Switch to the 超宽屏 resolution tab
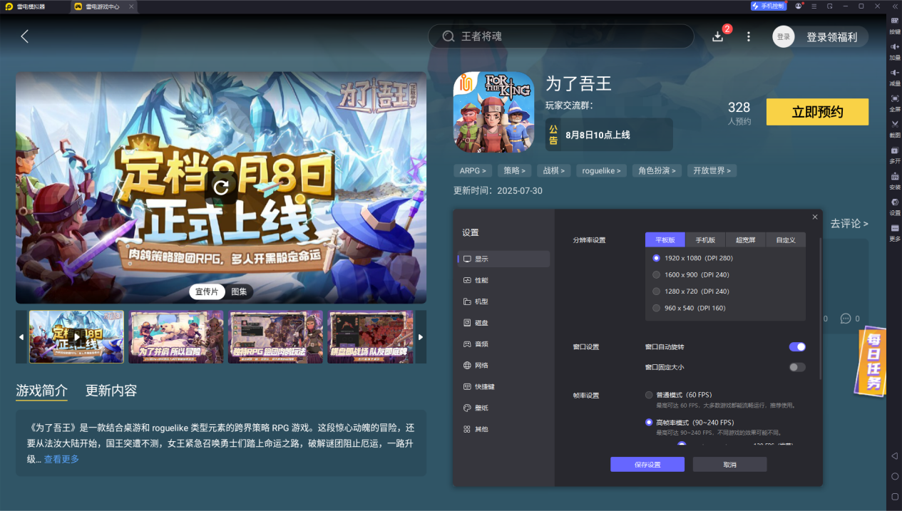 point(745,240)
